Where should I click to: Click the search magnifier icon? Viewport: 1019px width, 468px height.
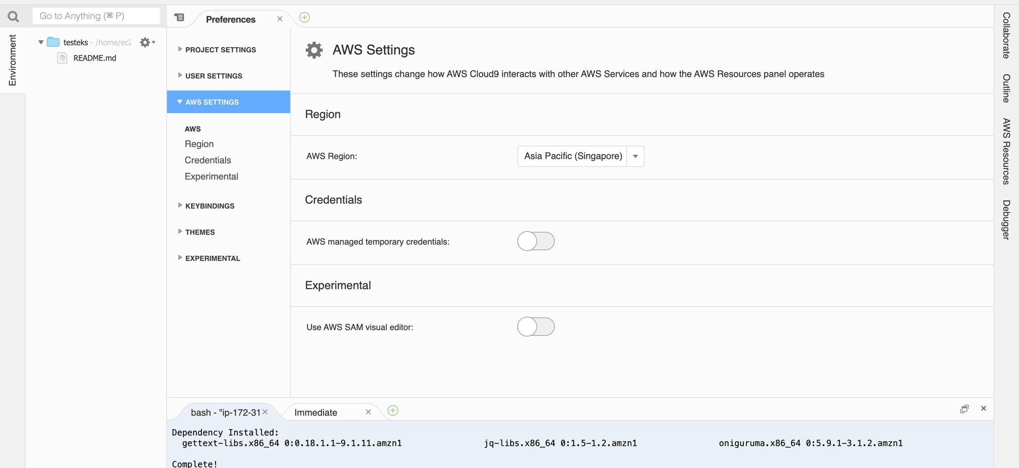pos(13,17)
